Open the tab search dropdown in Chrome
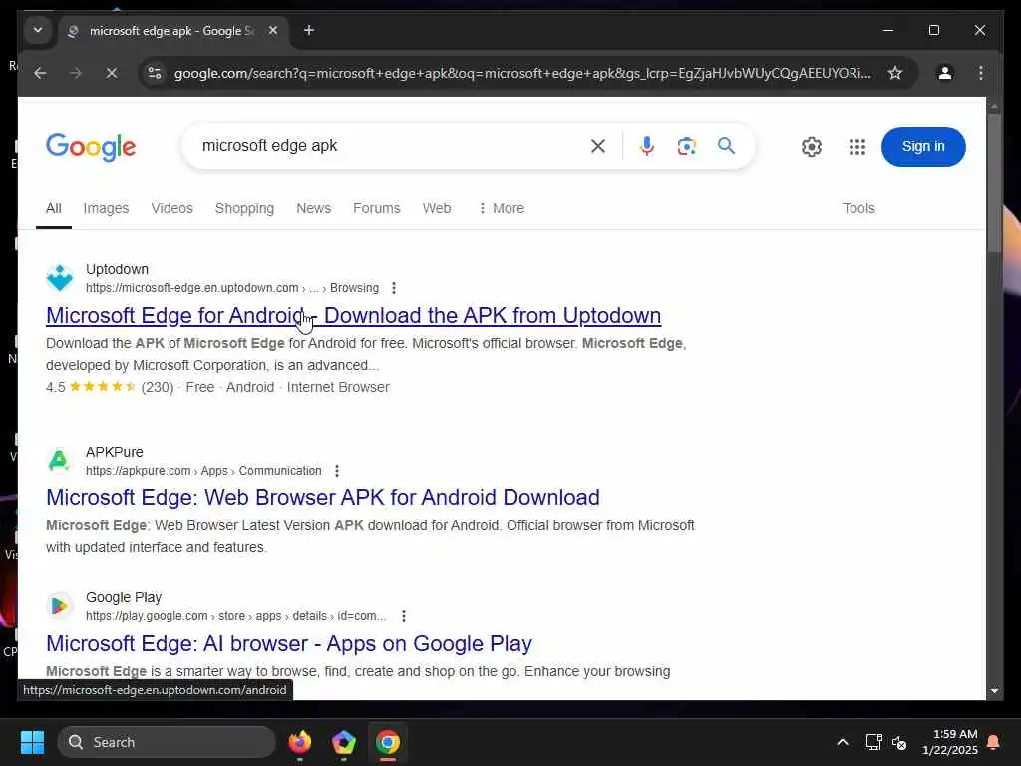This screenshot has width=1021, height=766. click(x=38, y=30)
